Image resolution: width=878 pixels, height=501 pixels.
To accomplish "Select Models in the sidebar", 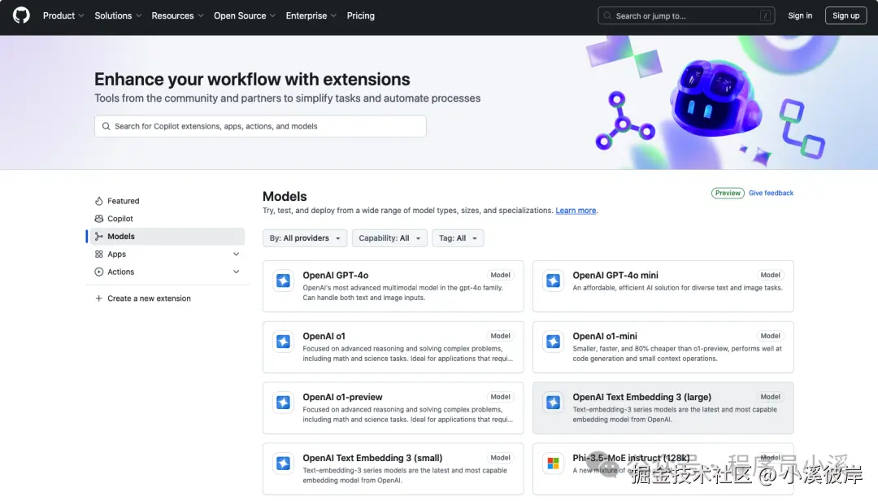I will point(166,237).
